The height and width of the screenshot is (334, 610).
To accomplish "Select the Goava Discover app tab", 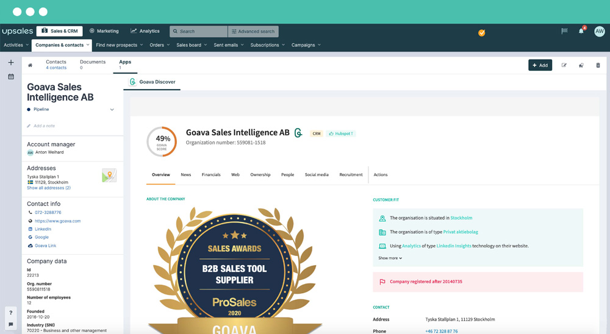I will (x=152, y=82).
